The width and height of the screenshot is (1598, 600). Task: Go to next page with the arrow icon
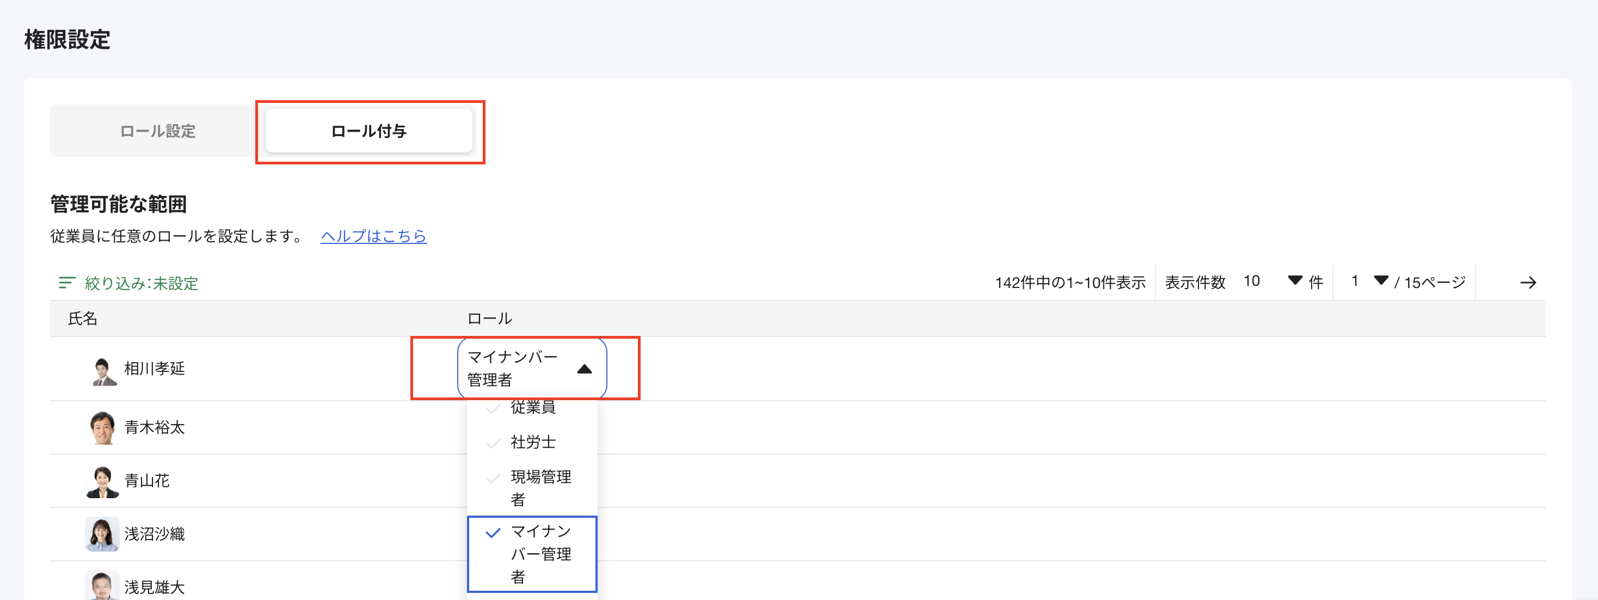[x=1528, y=283]
